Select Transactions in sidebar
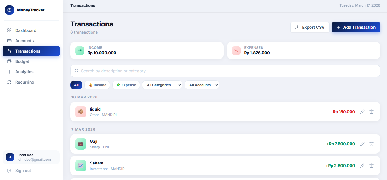Screen dimensions: 387x180 point(31,51)
